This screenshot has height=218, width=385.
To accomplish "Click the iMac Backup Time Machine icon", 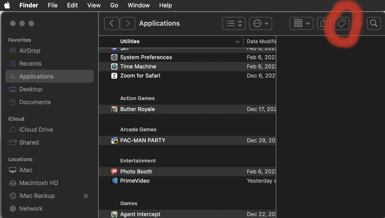I will 13,196.
